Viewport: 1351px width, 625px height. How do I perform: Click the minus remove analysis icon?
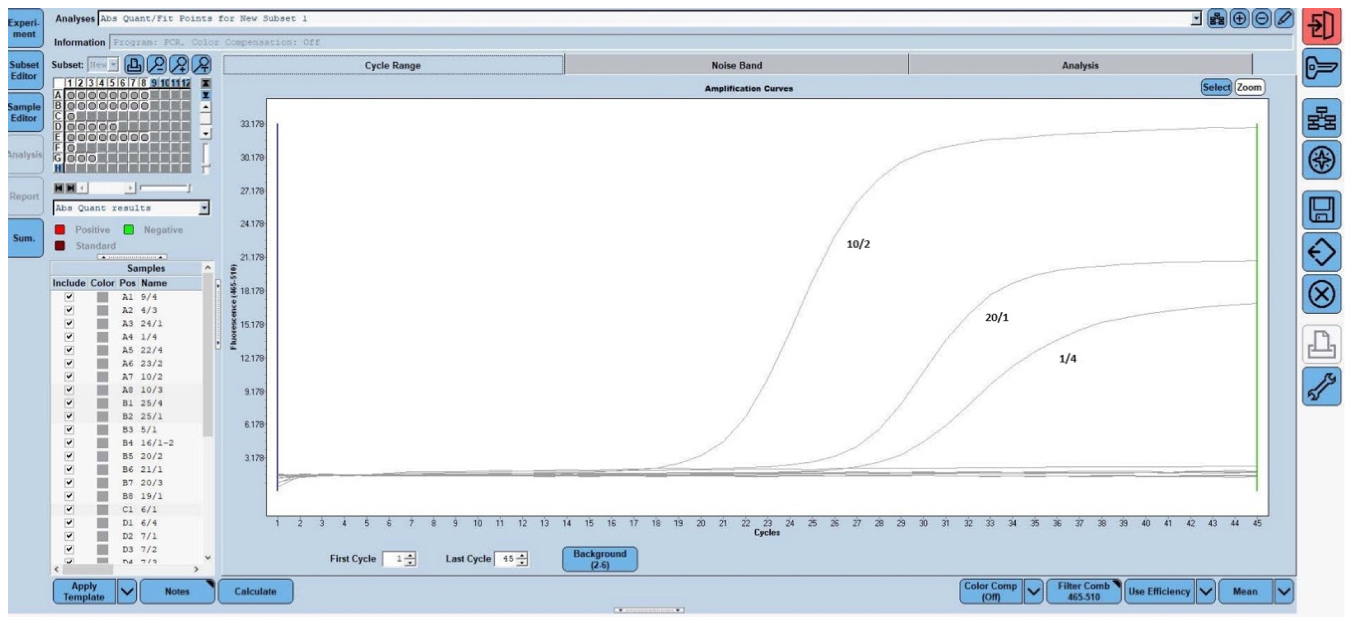click(1261, 19)
